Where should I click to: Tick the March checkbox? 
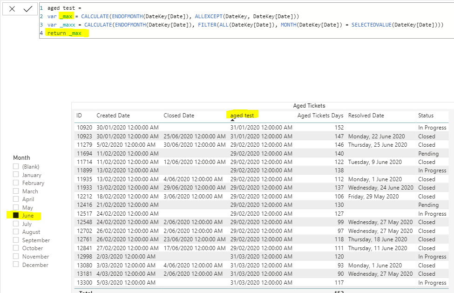pyautogui.click(x=16, y=191)
